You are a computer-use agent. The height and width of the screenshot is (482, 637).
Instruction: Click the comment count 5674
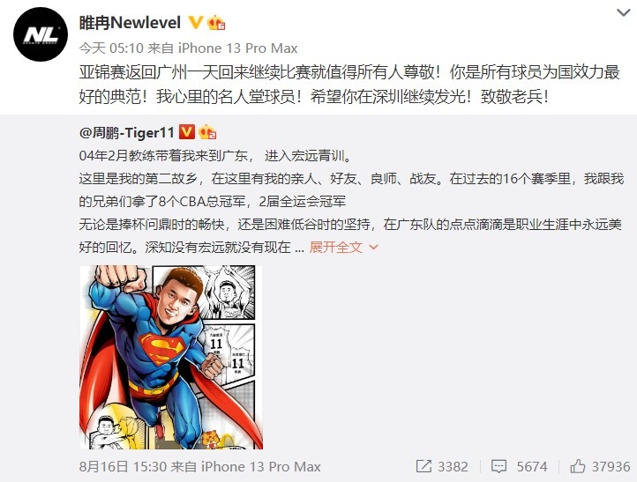532,467
